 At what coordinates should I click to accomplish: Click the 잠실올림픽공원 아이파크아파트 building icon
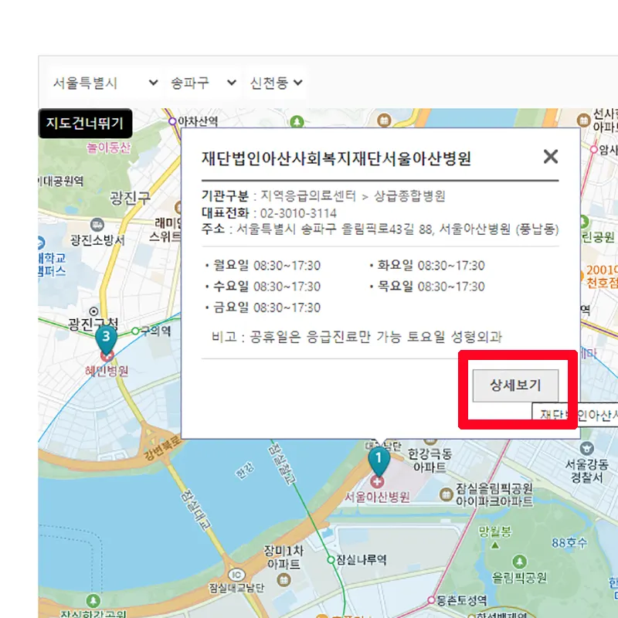click(x=447, y=494)
